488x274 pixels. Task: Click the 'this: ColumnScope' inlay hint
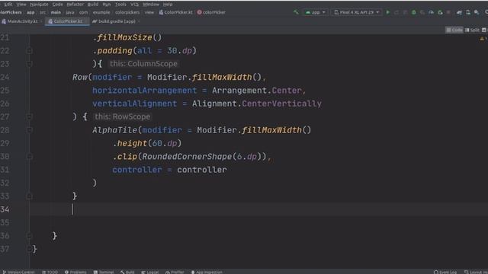click(143, 64)
